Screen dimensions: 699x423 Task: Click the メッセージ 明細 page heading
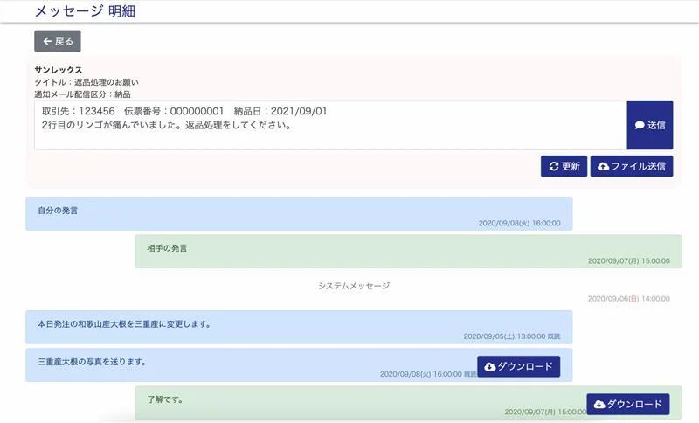85,11
